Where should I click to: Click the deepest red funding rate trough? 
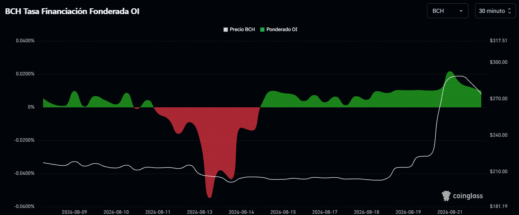[x=209, y=197]
